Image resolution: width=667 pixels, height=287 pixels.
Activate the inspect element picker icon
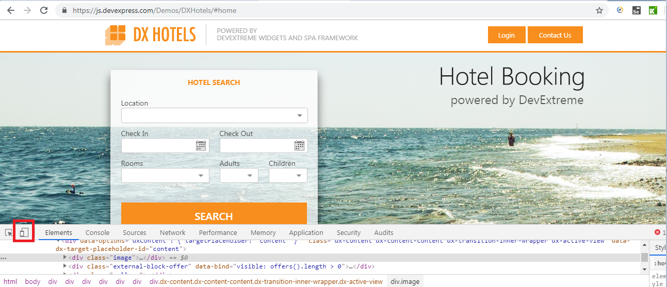tap(9, 233)
